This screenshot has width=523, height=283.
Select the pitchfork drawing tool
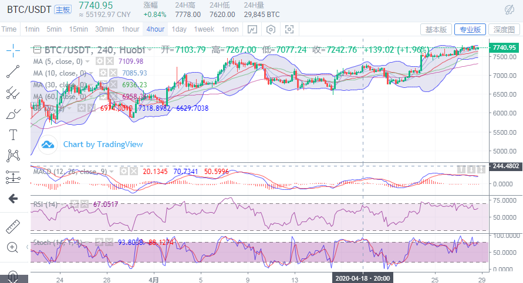click(x=13, y=93)
